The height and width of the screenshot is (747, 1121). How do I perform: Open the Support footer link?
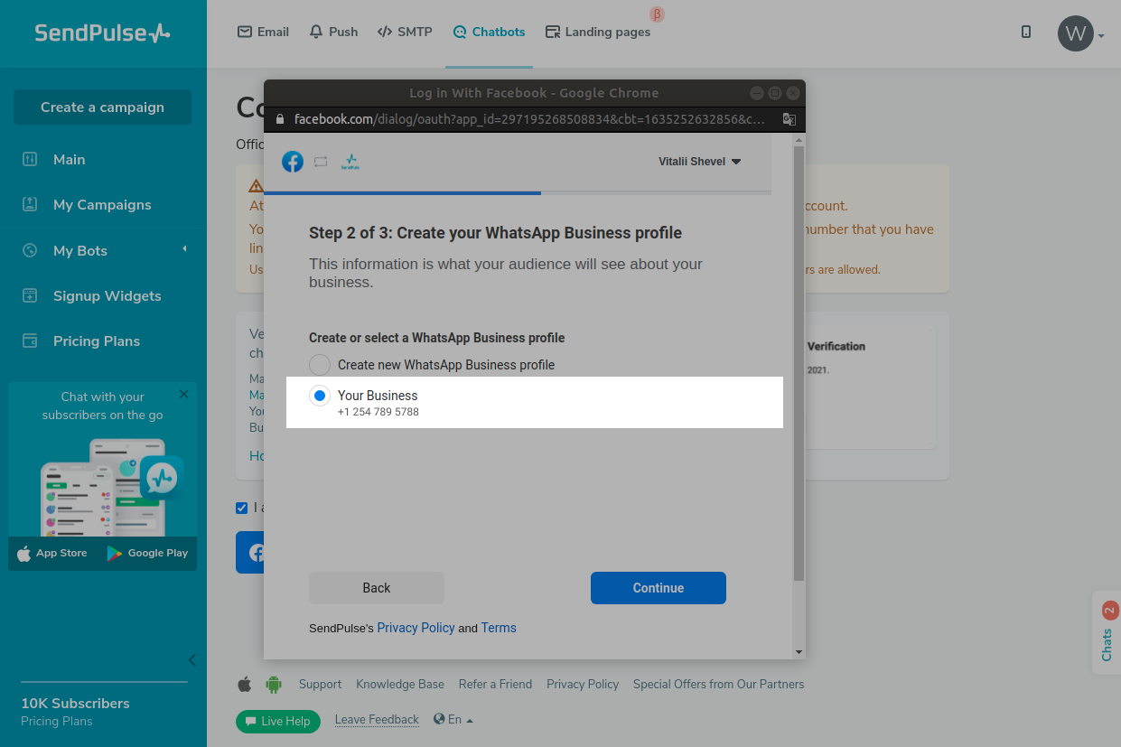(320, 684)
